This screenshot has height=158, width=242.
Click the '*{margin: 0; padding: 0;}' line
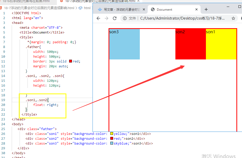coord(52,42)
